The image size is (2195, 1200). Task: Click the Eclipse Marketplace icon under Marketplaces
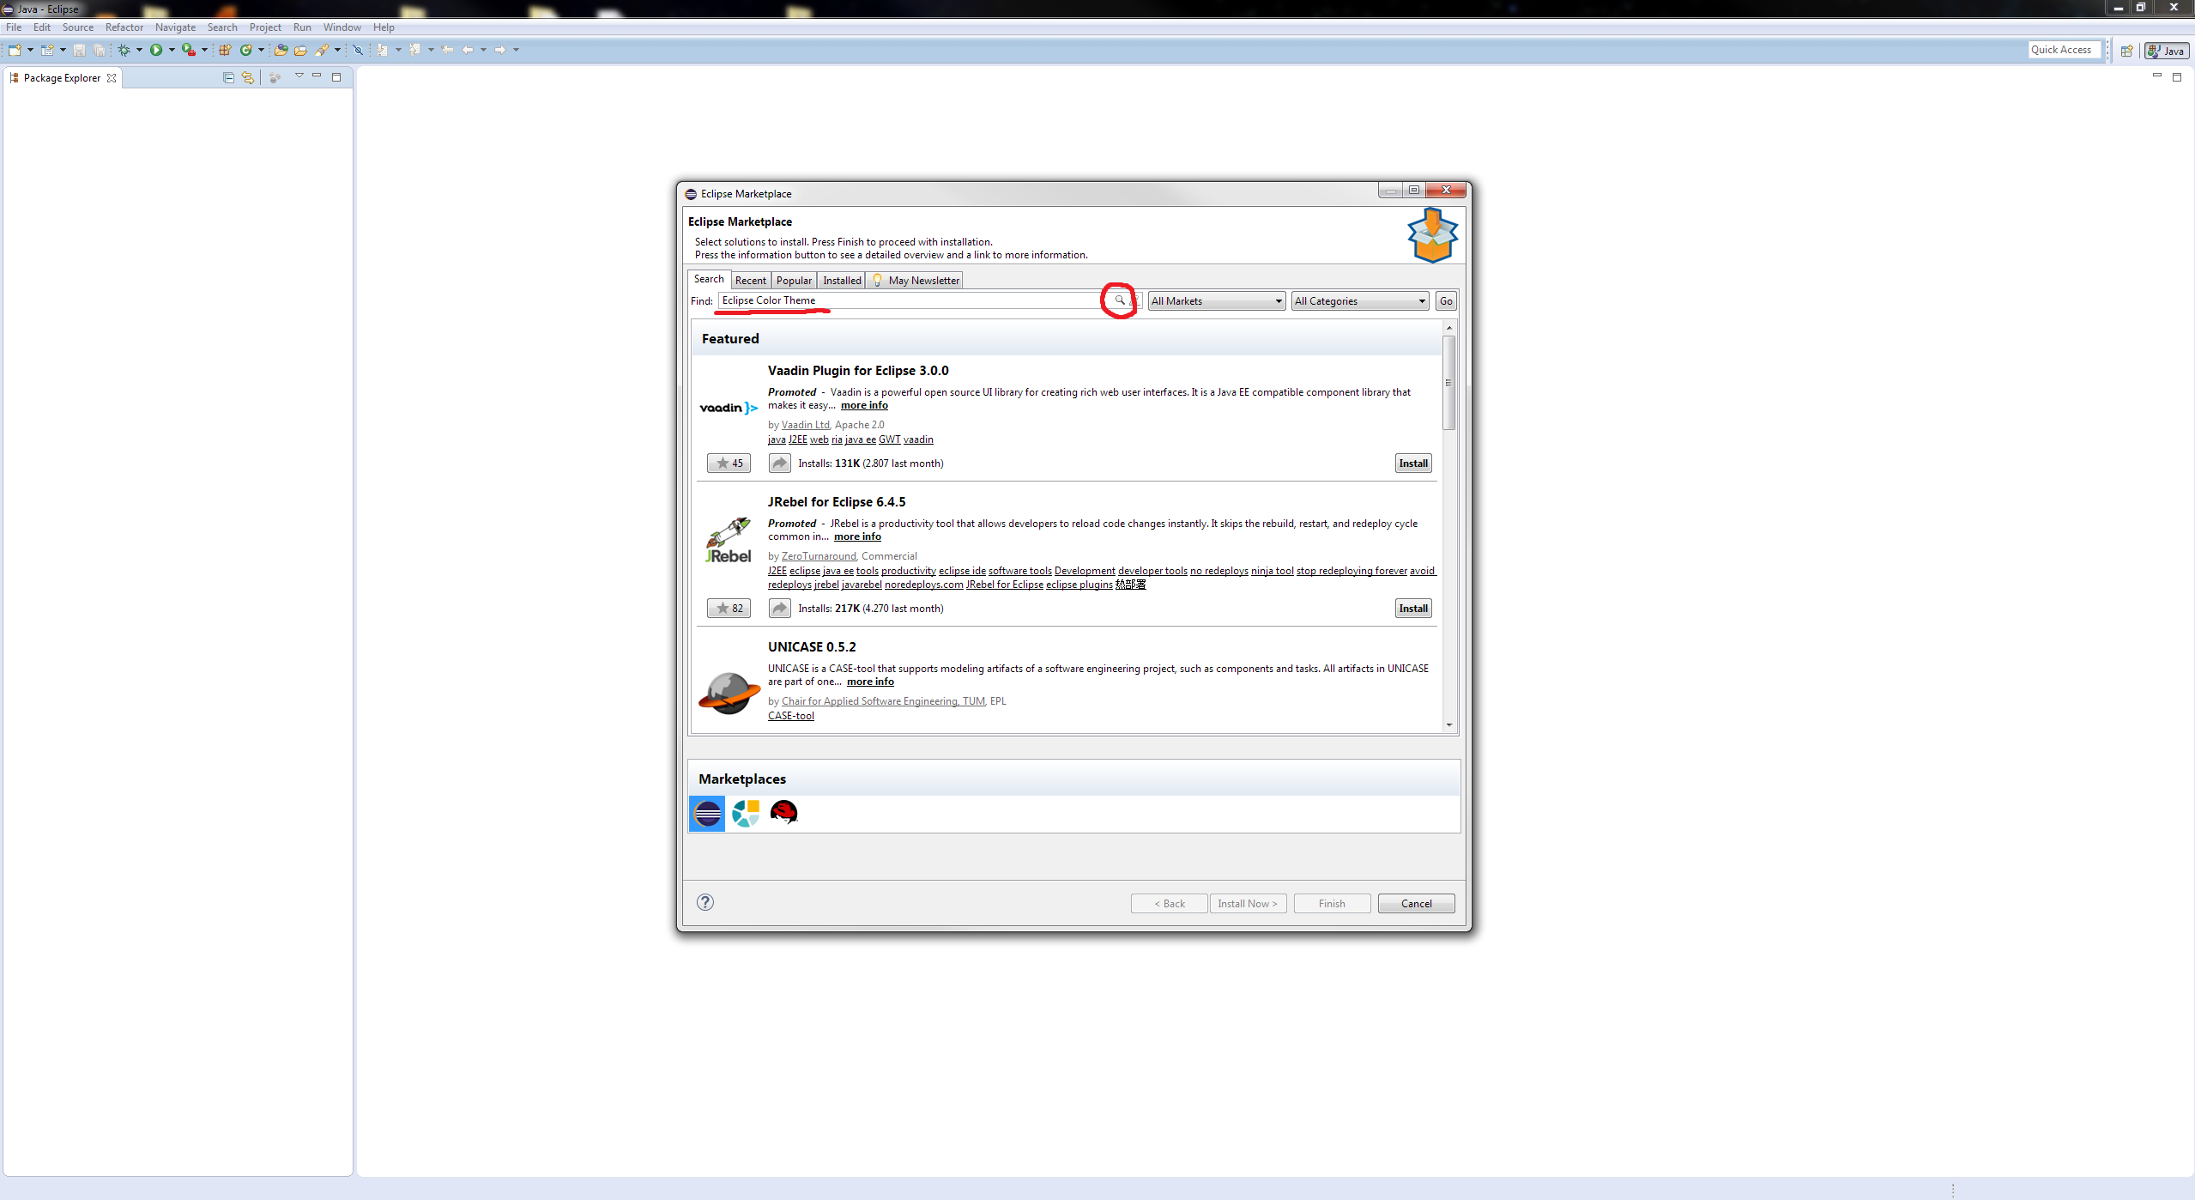tap(706, 813)
